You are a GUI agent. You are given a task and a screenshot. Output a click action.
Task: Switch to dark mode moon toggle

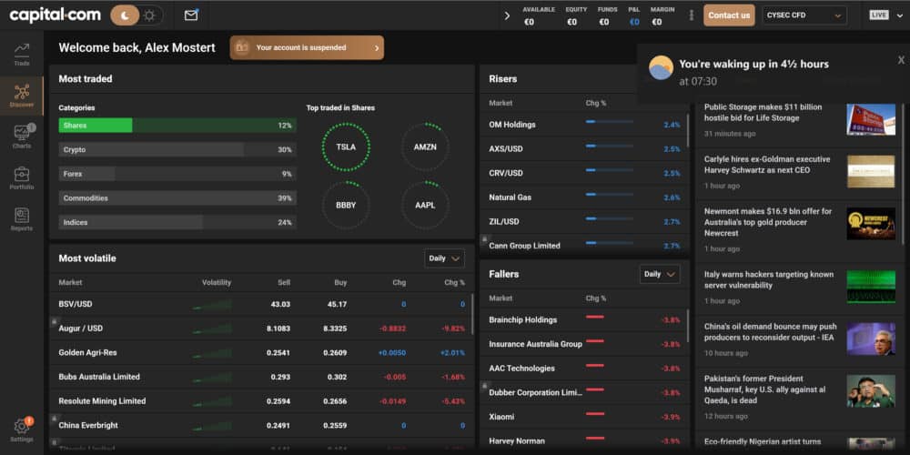(x=124, y=15)
